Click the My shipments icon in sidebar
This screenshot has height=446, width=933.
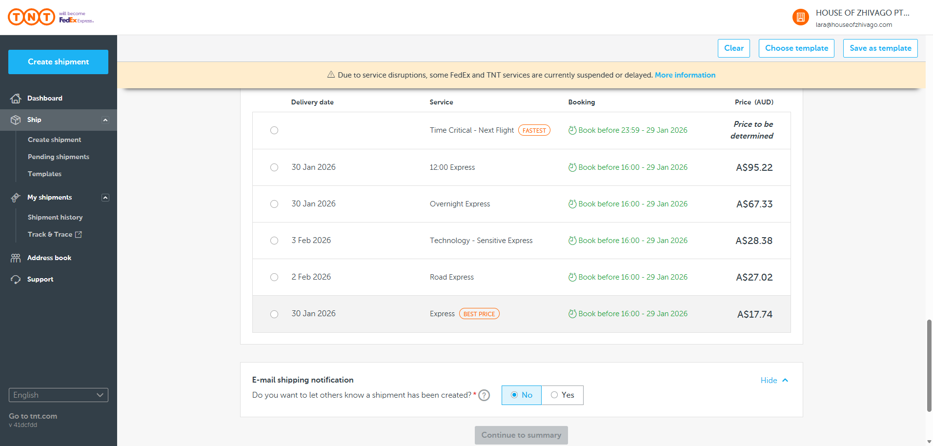coord(16,198)
